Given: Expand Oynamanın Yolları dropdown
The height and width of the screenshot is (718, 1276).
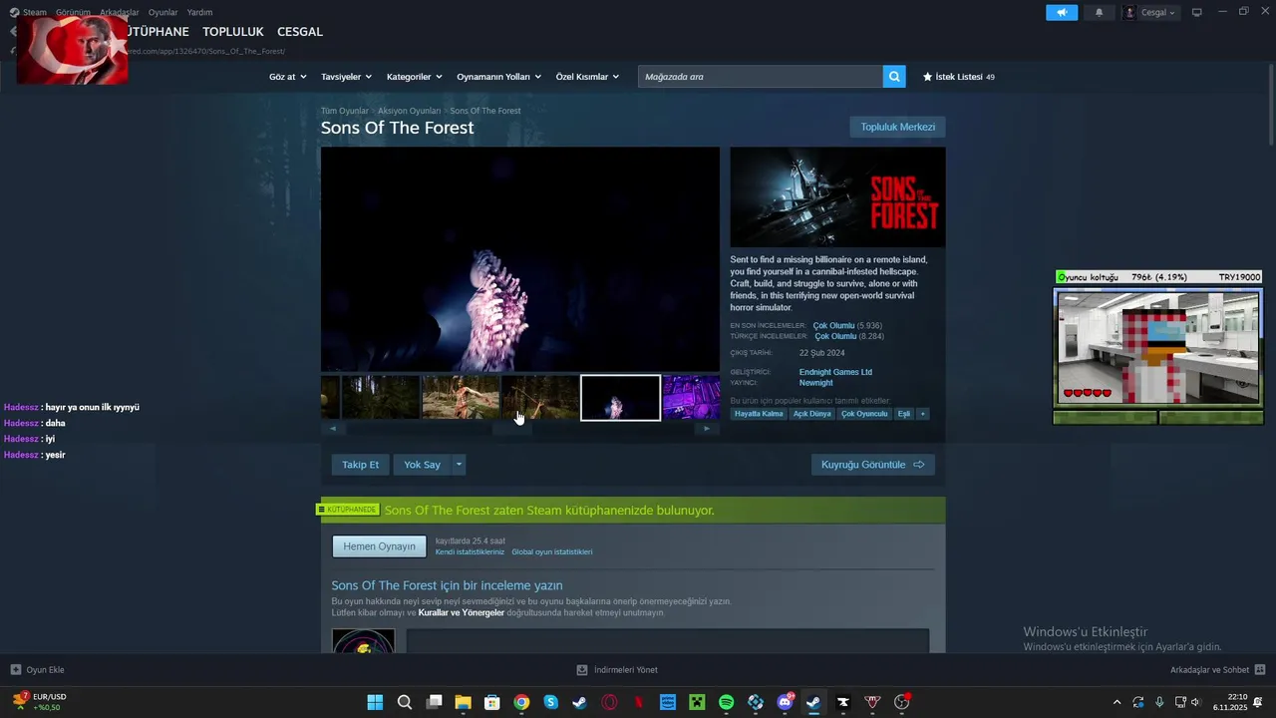Looking at the screenshot, I should pos(498,77).
